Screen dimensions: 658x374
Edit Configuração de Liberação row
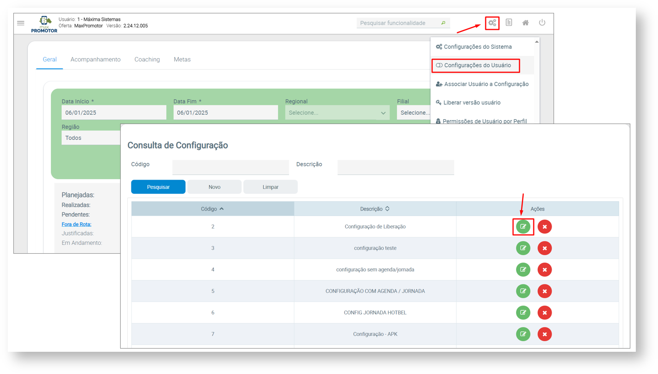click(523, 227)
